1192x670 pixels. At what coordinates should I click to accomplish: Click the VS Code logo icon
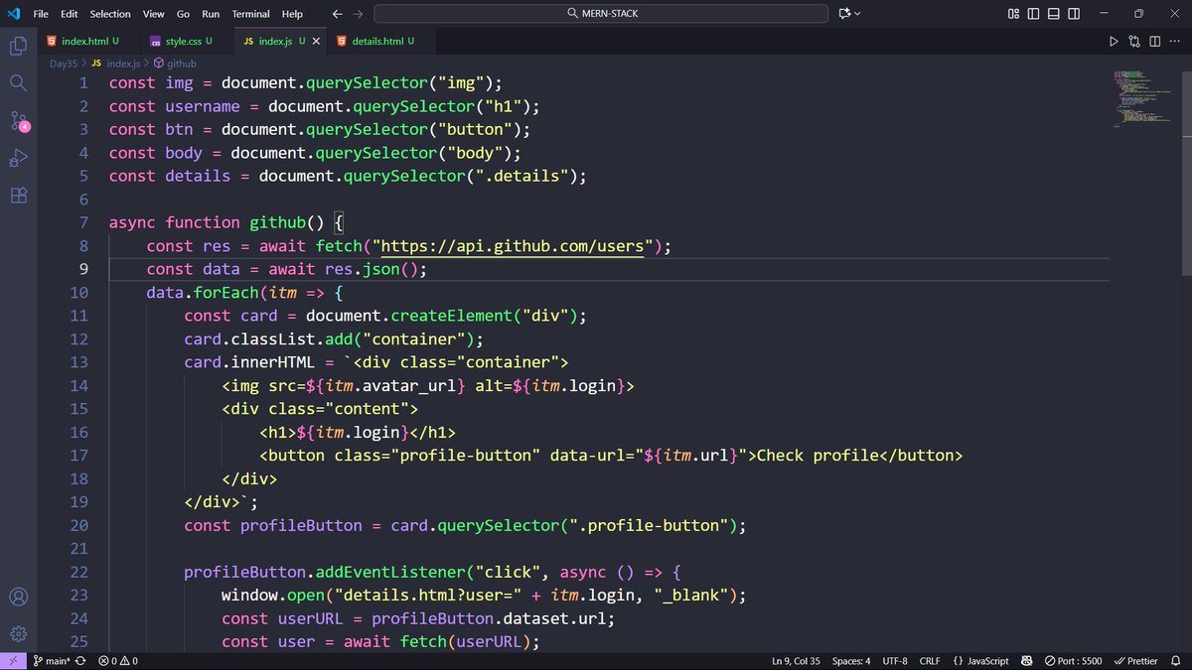[x=13, y=14]
